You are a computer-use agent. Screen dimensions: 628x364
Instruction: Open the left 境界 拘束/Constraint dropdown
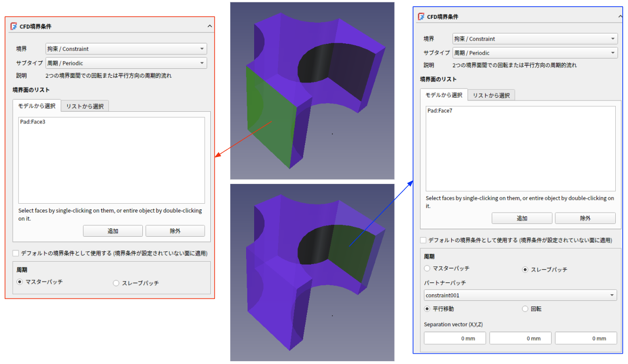pyautogui.click(x=126, y=49)
